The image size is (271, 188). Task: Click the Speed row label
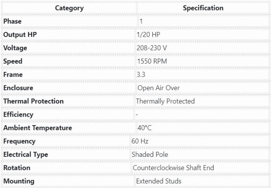(x=13, y=61)
